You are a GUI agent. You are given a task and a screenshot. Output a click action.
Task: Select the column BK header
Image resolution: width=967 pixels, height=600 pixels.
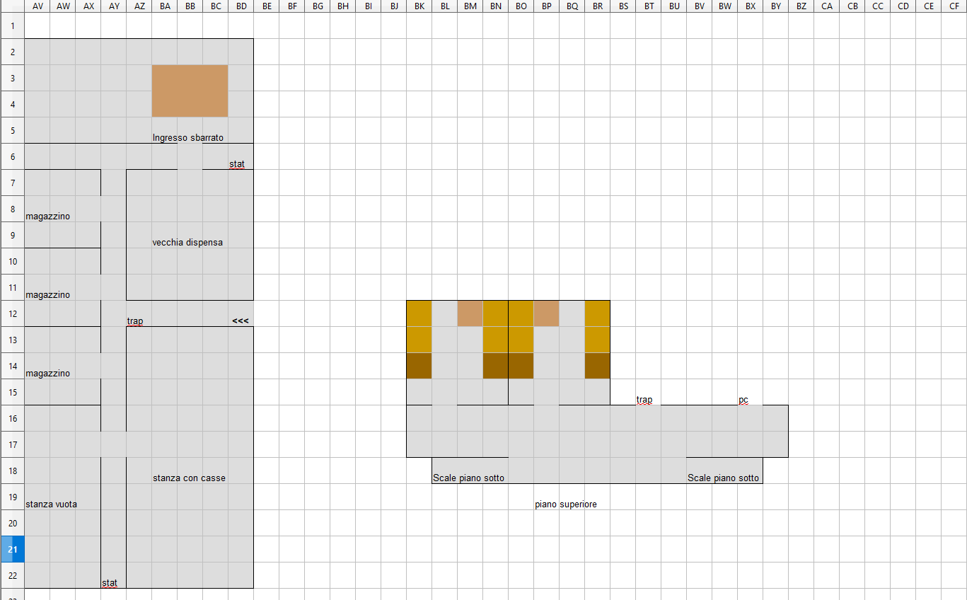tap(419, 6)
